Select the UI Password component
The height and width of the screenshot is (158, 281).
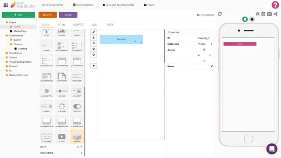pos(77,76)
